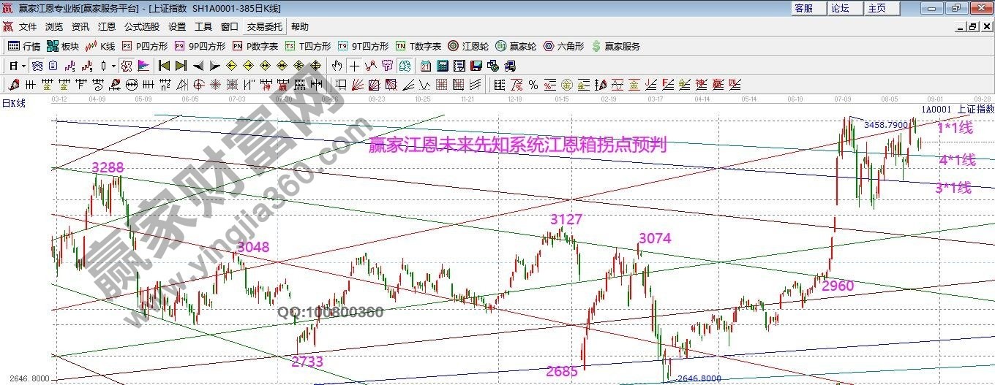Jump to first bar arrow icon

[165, 66]
